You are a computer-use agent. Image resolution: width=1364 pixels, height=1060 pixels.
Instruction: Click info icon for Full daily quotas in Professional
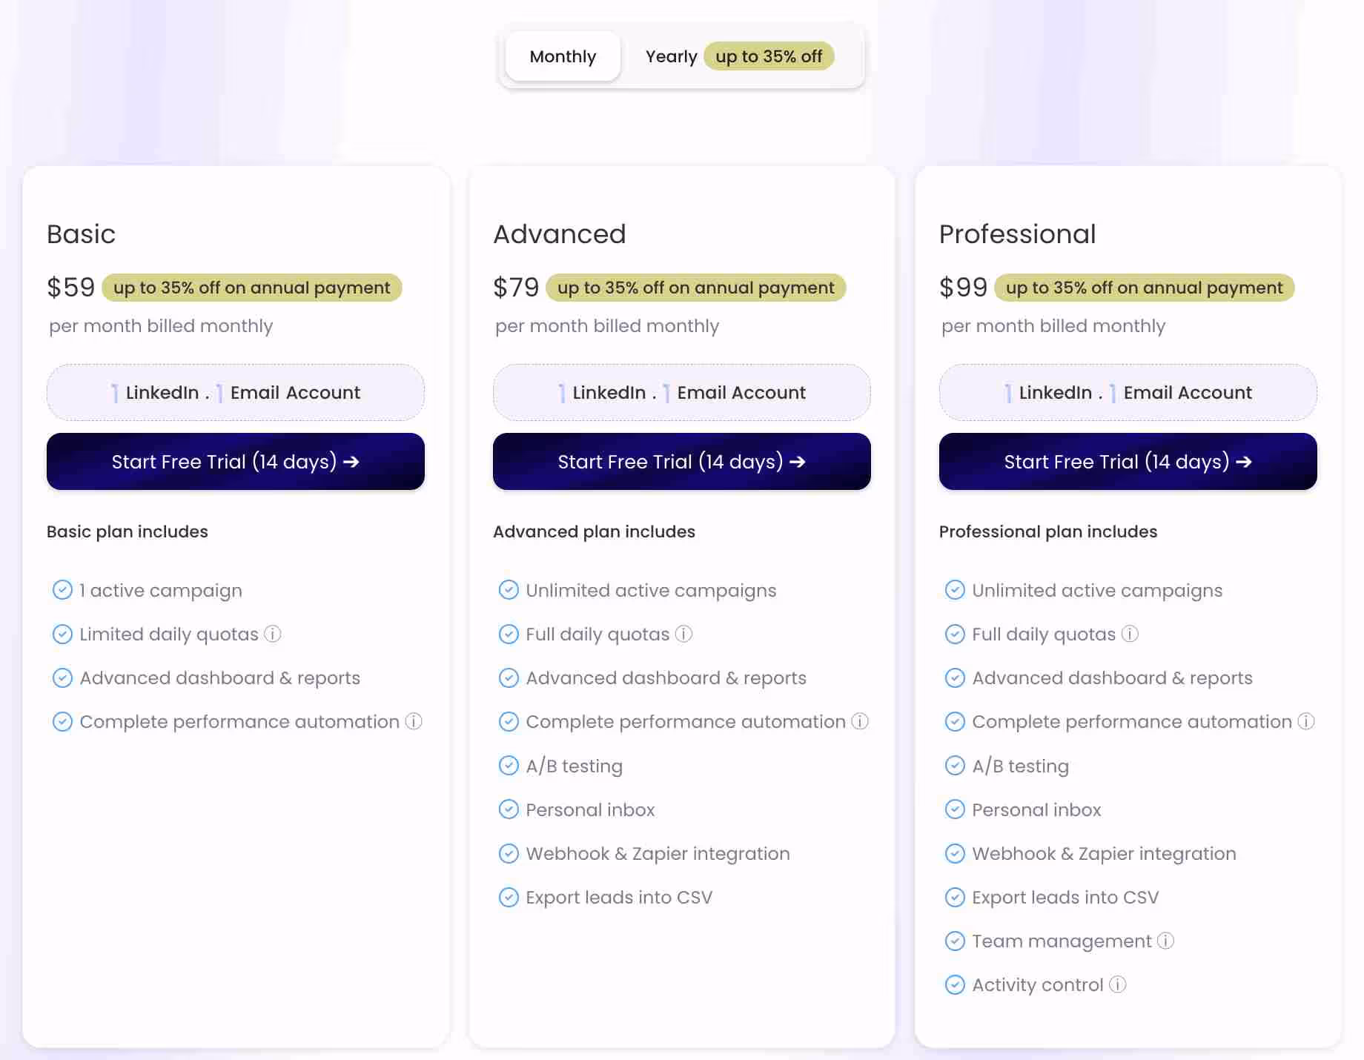point(1130,634)
